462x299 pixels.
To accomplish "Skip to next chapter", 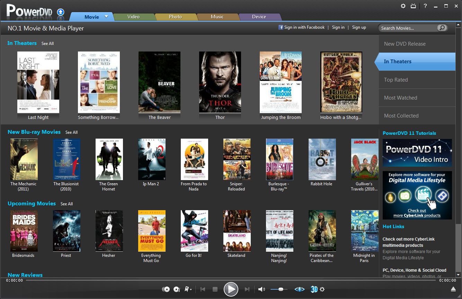I will (247, 289).
